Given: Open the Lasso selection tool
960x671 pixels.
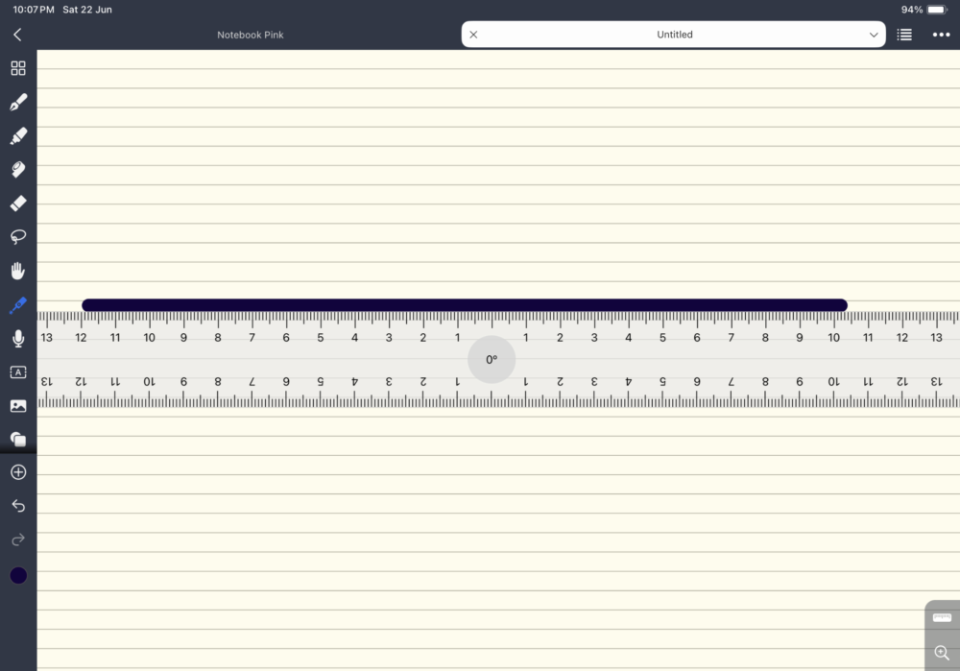Looking at the screenshot, I should tap(17, 236).
